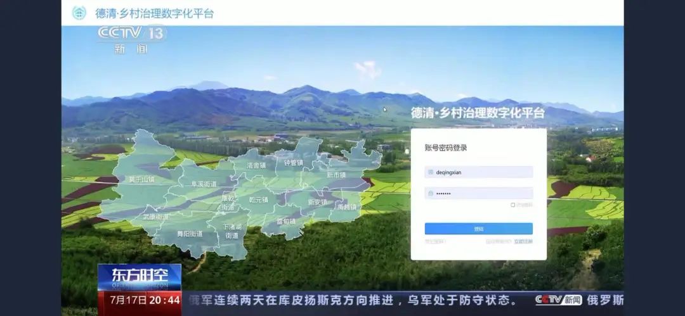Choose 武康街道 on the map
Viewport: 685px width, 316px height.
click(155, 217)
